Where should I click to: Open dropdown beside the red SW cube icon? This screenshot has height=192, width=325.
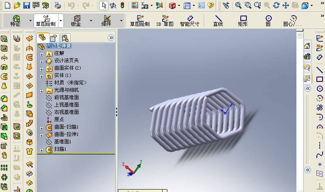coord(179,5)
